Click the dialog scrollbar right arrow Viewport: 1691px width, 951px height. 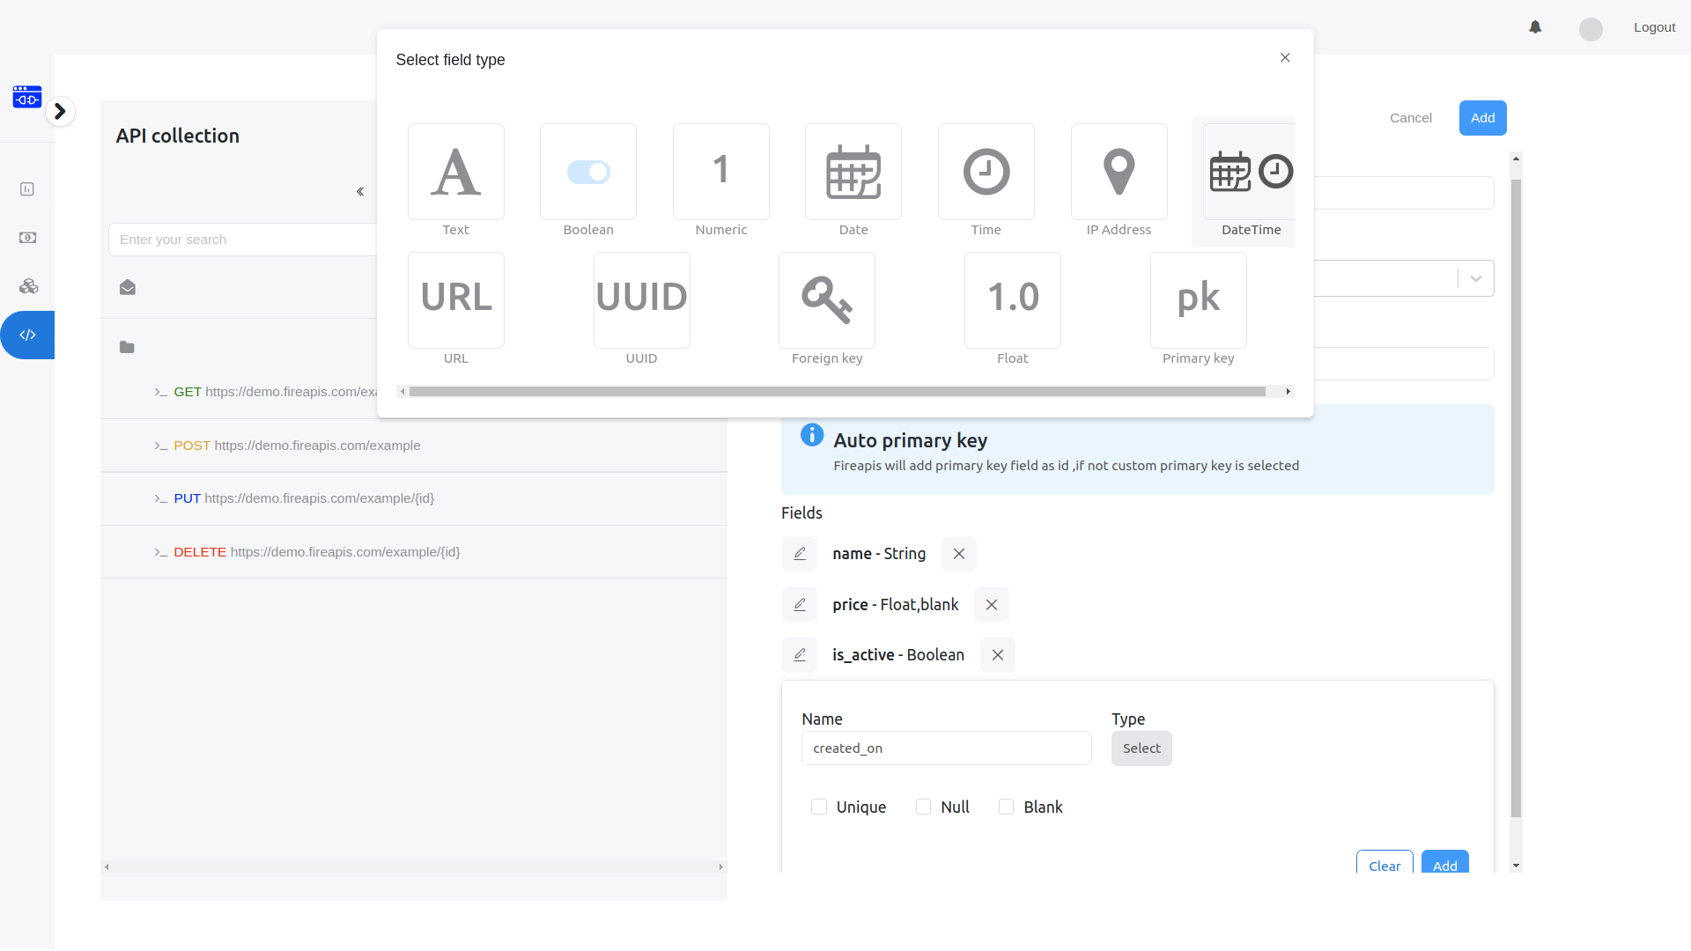point(1289,391)
